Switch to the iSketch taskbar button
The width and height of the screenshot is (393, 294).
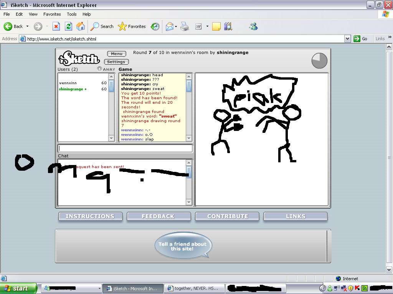pos(133,288)
